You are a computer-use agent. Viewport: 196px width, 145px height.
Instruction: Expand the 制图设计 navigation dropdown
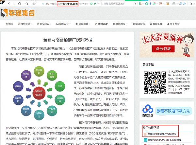[x=63, y=24]
